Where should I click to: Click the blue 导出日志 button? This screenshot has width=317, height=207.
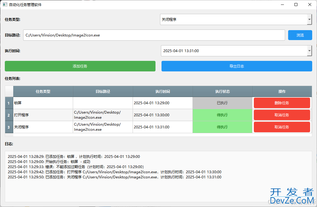(236, 66)
